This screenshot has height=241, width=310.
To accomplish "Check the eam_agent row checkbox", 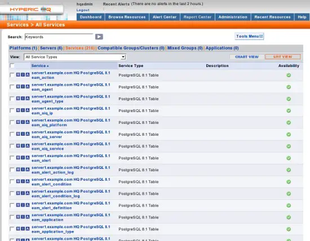I will pos(12,87).
